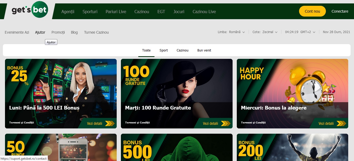Open Termeni și Condiții on the Miercuri card
Screen dimensions: 354x161
point(253,123)
